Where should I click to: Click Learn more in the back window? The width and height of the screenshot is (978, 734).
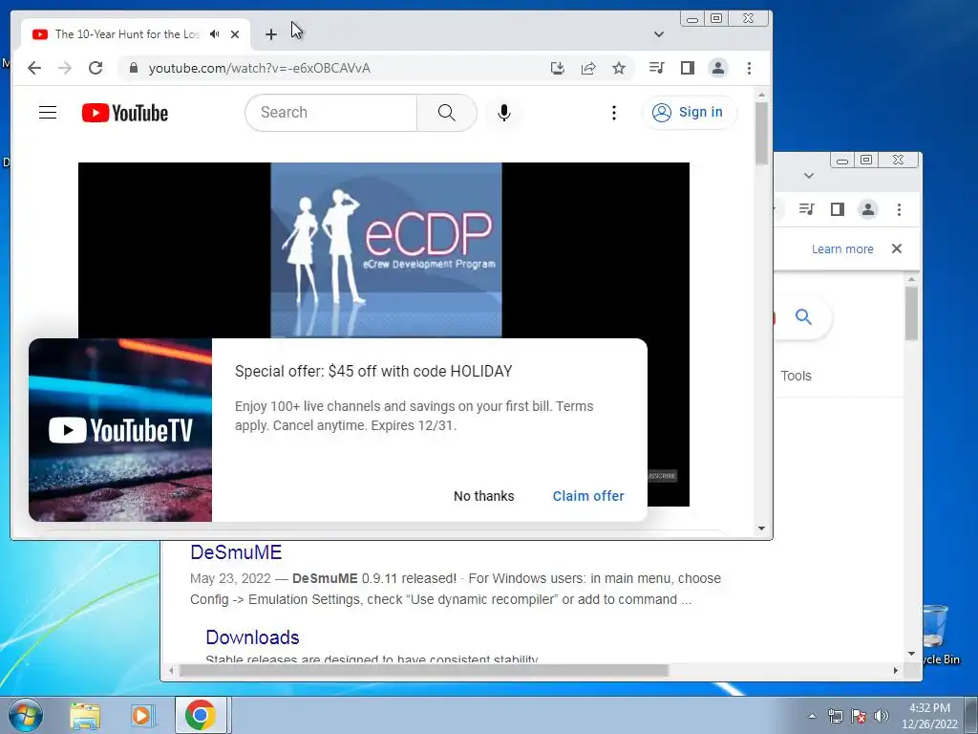(x=842, y=249)
